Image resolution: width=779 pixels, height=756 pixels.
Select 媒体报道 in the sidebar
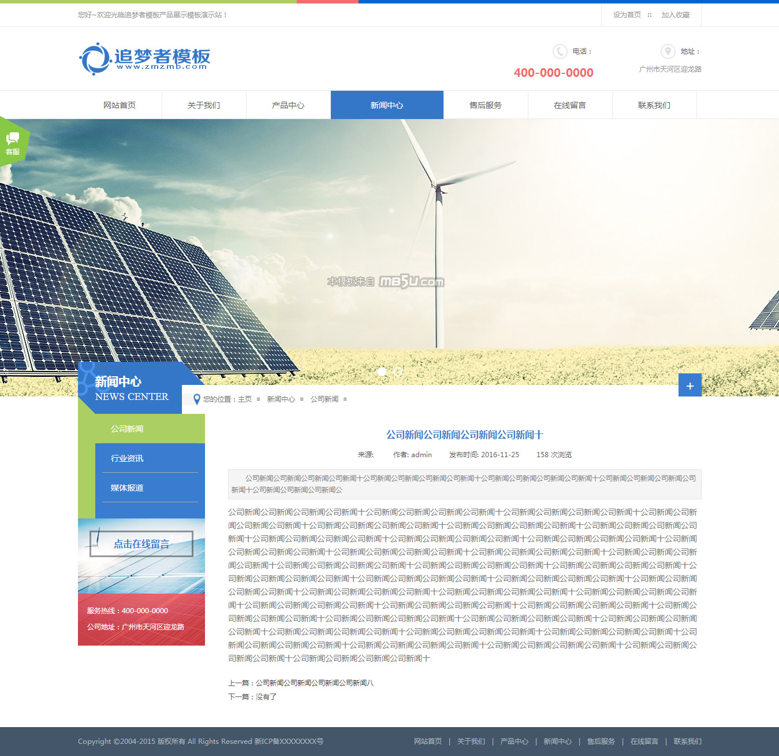pyautogui.click(x=127, y=488)
